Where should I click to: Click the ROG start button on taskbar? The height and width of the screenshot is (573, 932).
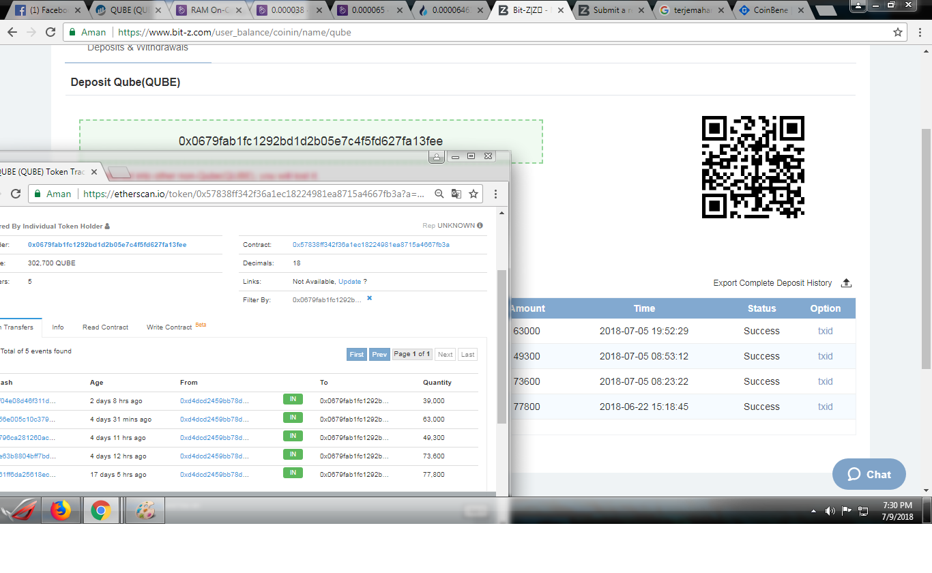pyautogui.click(x=20, y=510)
